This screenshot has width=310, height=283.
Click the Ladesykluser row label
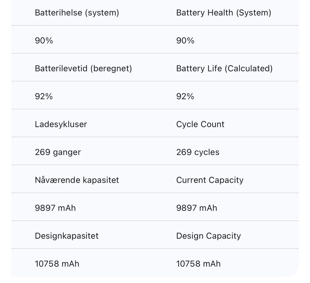point(61,124)
